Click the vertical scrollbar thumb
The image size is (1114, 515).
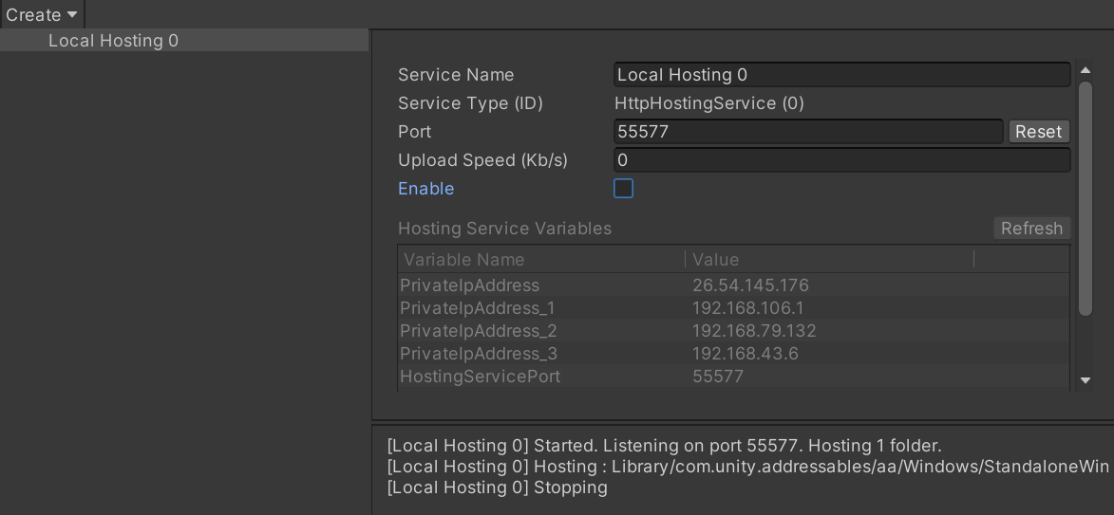[1086, 199]
